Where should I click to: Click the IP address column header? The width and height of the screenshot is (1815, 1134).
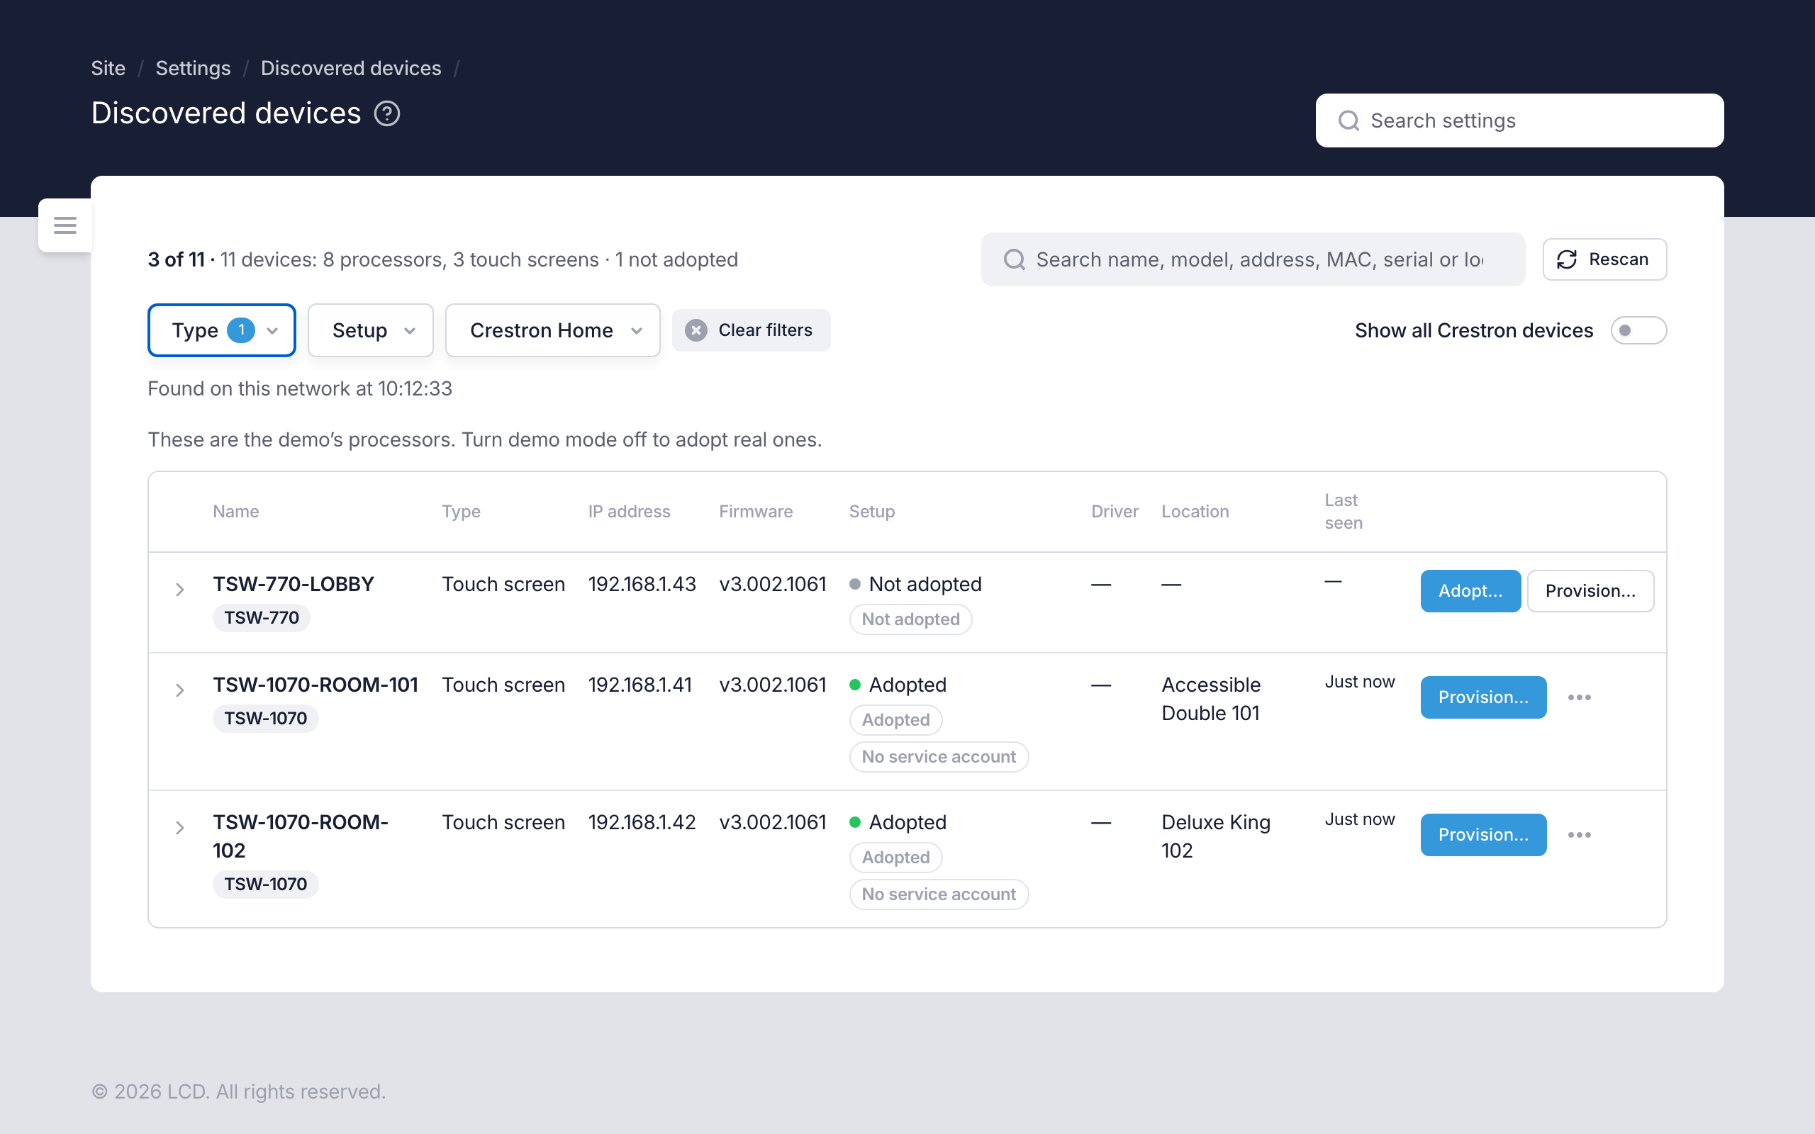[x=628, y=512]
